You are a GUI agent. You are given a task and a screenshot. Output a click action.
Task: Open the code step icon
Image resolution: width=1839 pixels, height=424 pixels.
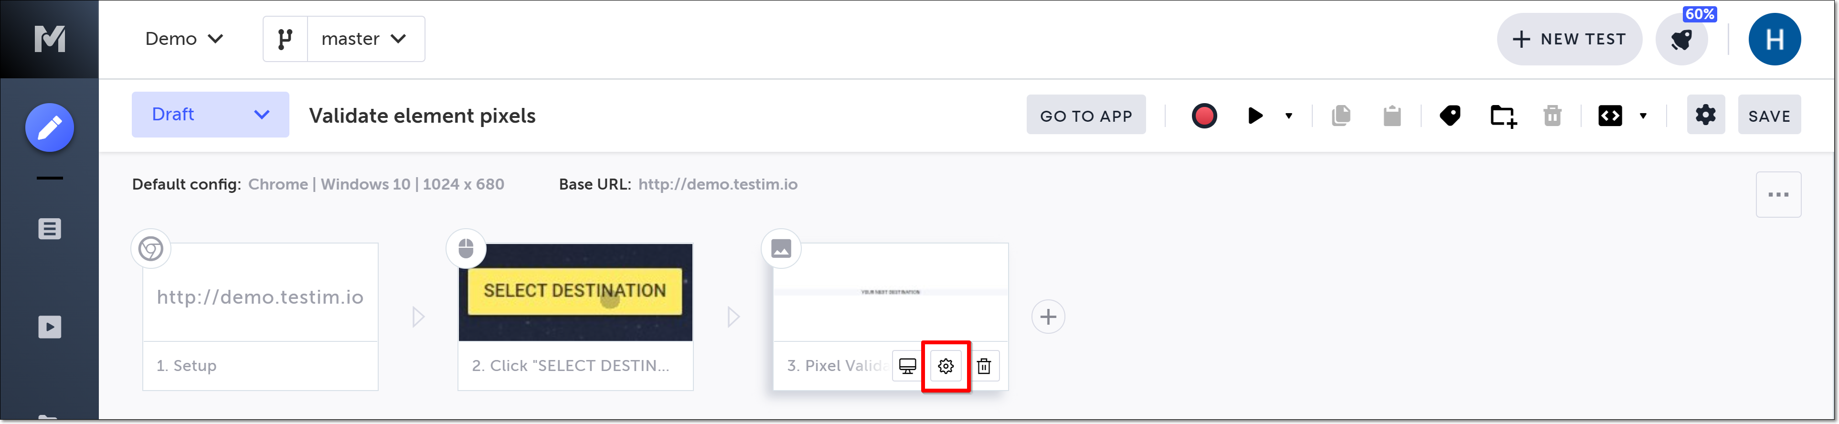tap(1610, 116)
